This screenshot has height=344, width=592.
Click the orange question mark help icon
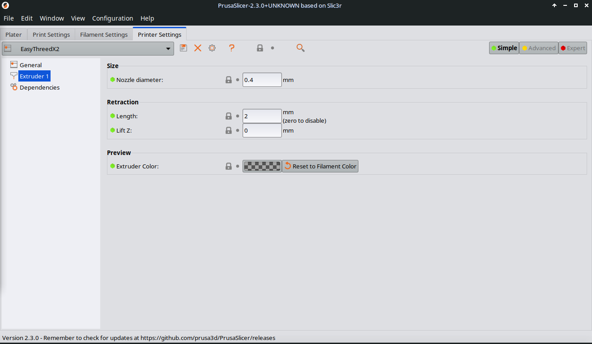point(231,48)
